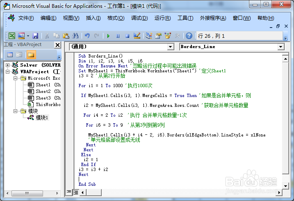Click the Reset stop icon

(x=127, y=36)
